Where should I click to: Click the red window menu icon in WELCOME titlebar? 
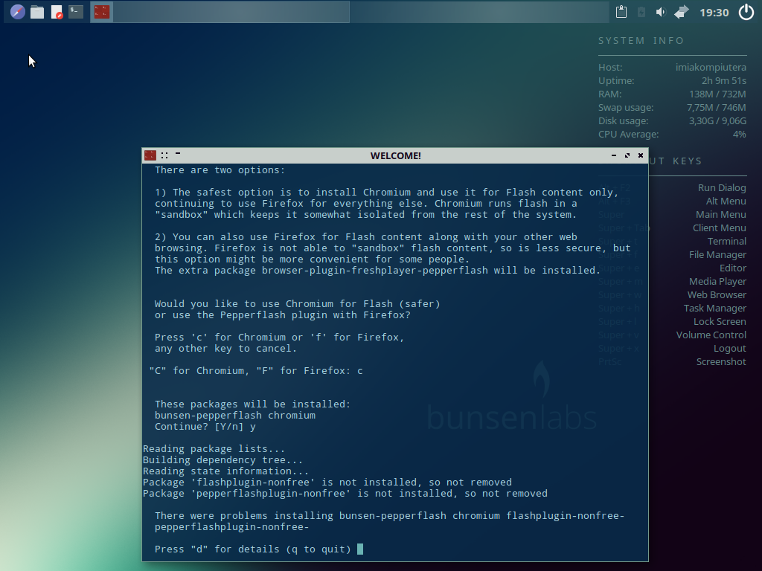click(x=150, y=155)
